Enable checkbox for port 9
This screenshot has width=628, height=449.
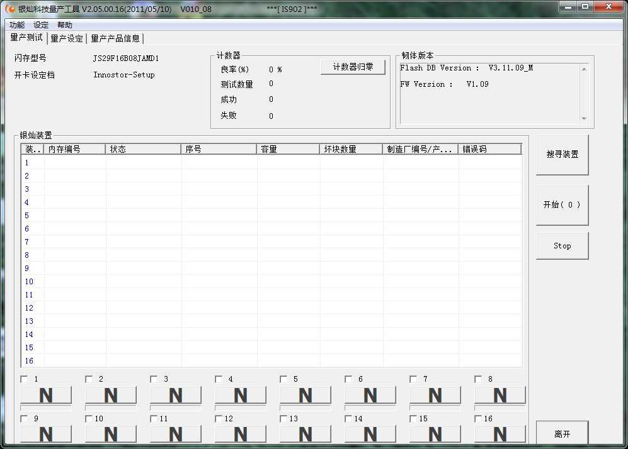(24, 419)
